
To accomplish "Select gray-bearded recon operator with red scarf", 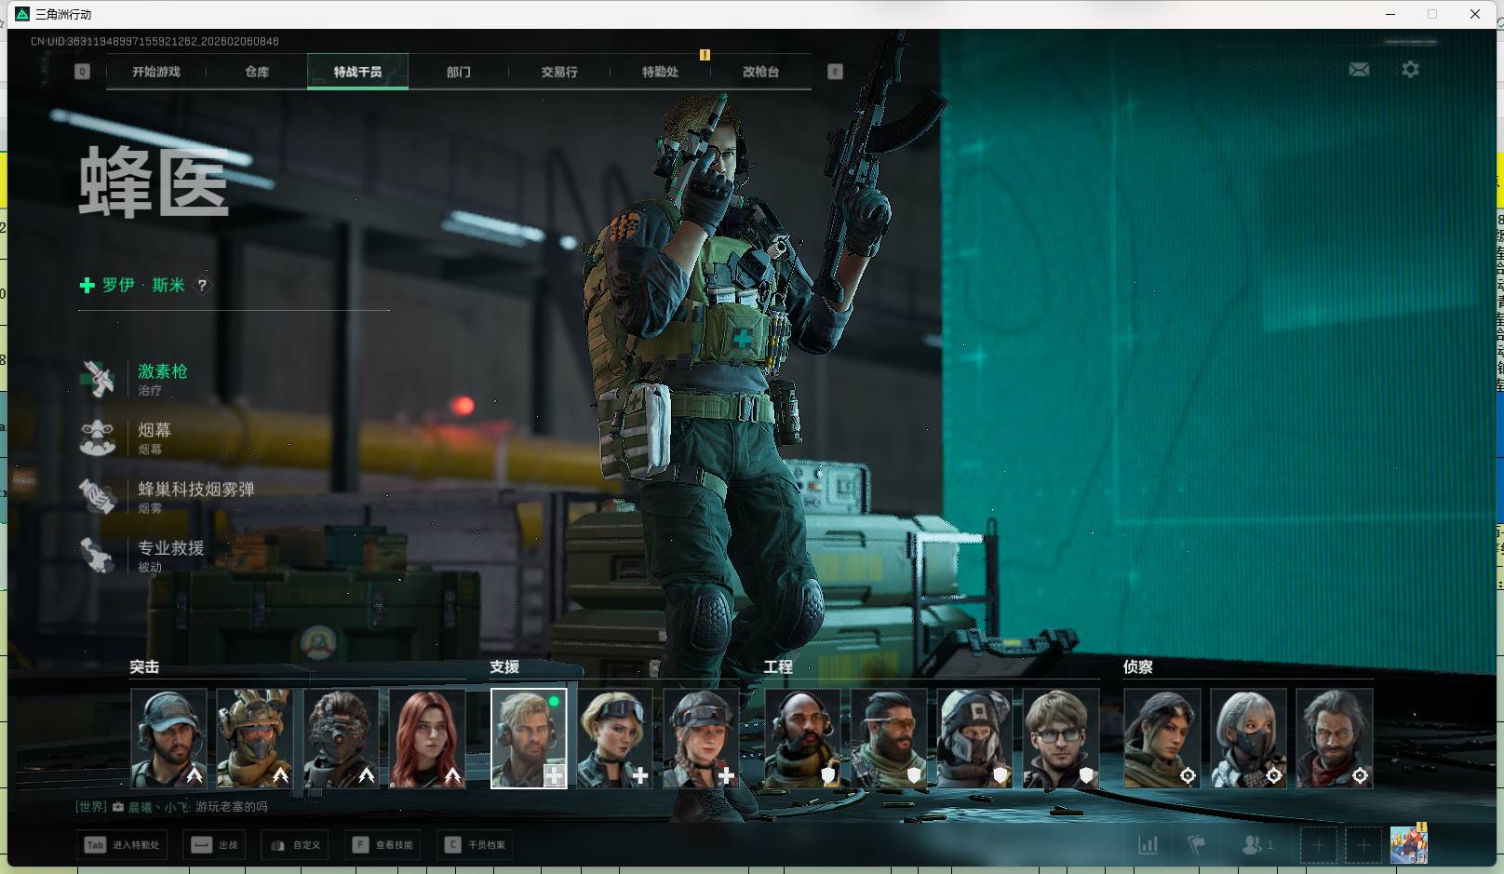I will 1335,738.
